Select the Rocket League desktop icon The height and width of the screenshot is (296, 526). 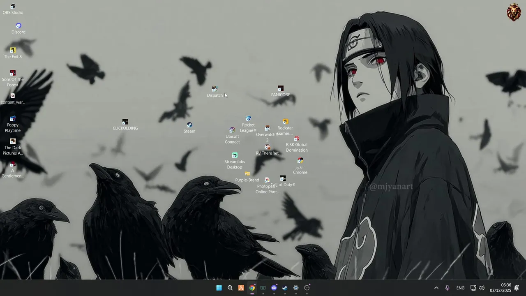tap(248, 124)
